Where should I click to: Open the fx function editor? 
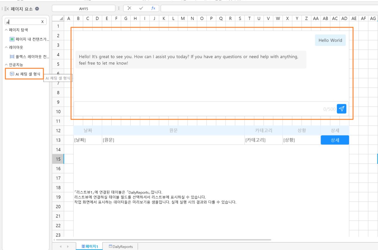(x=153, y=8)
